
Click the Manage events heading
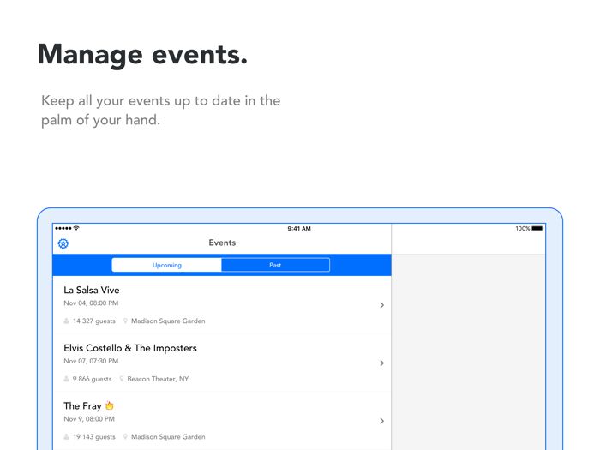tap(143, 55)
